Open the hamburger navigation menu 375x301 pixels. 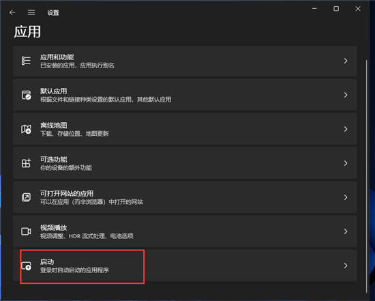tap(31, 12)
